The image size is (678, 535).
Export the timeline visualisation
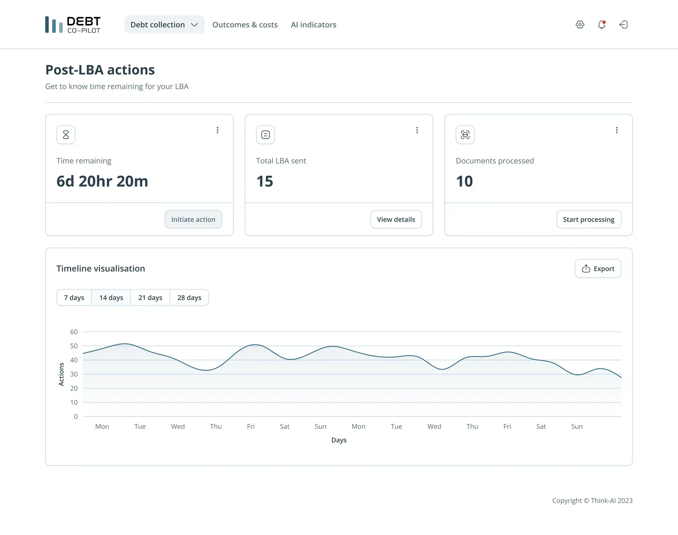coord(598,269)
